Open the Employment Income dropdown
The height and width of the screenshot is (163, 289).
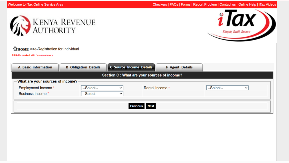(x=102, y=88)
